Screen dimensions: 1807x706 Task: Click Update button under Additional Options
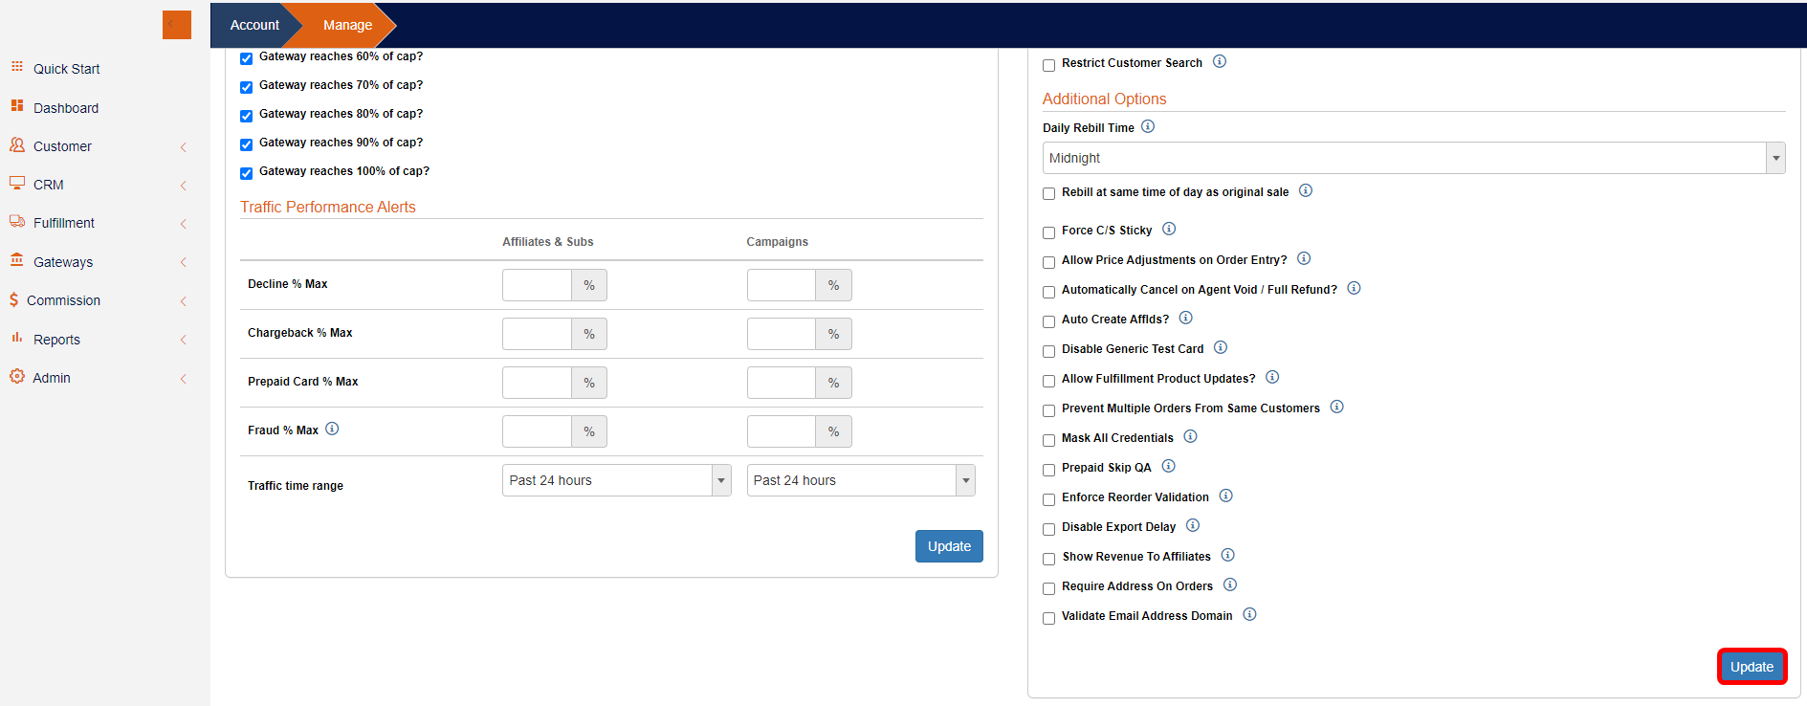click(x=1751, y=667)
